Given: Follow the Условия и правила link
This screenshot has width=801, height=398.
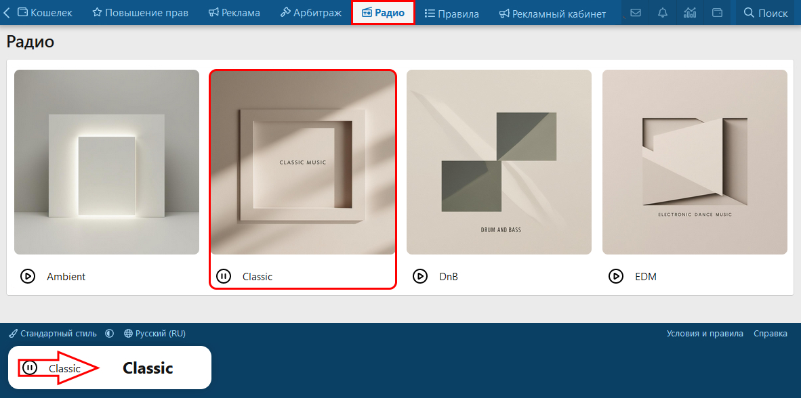Looking at the screenshot, I should click(705, 334).
